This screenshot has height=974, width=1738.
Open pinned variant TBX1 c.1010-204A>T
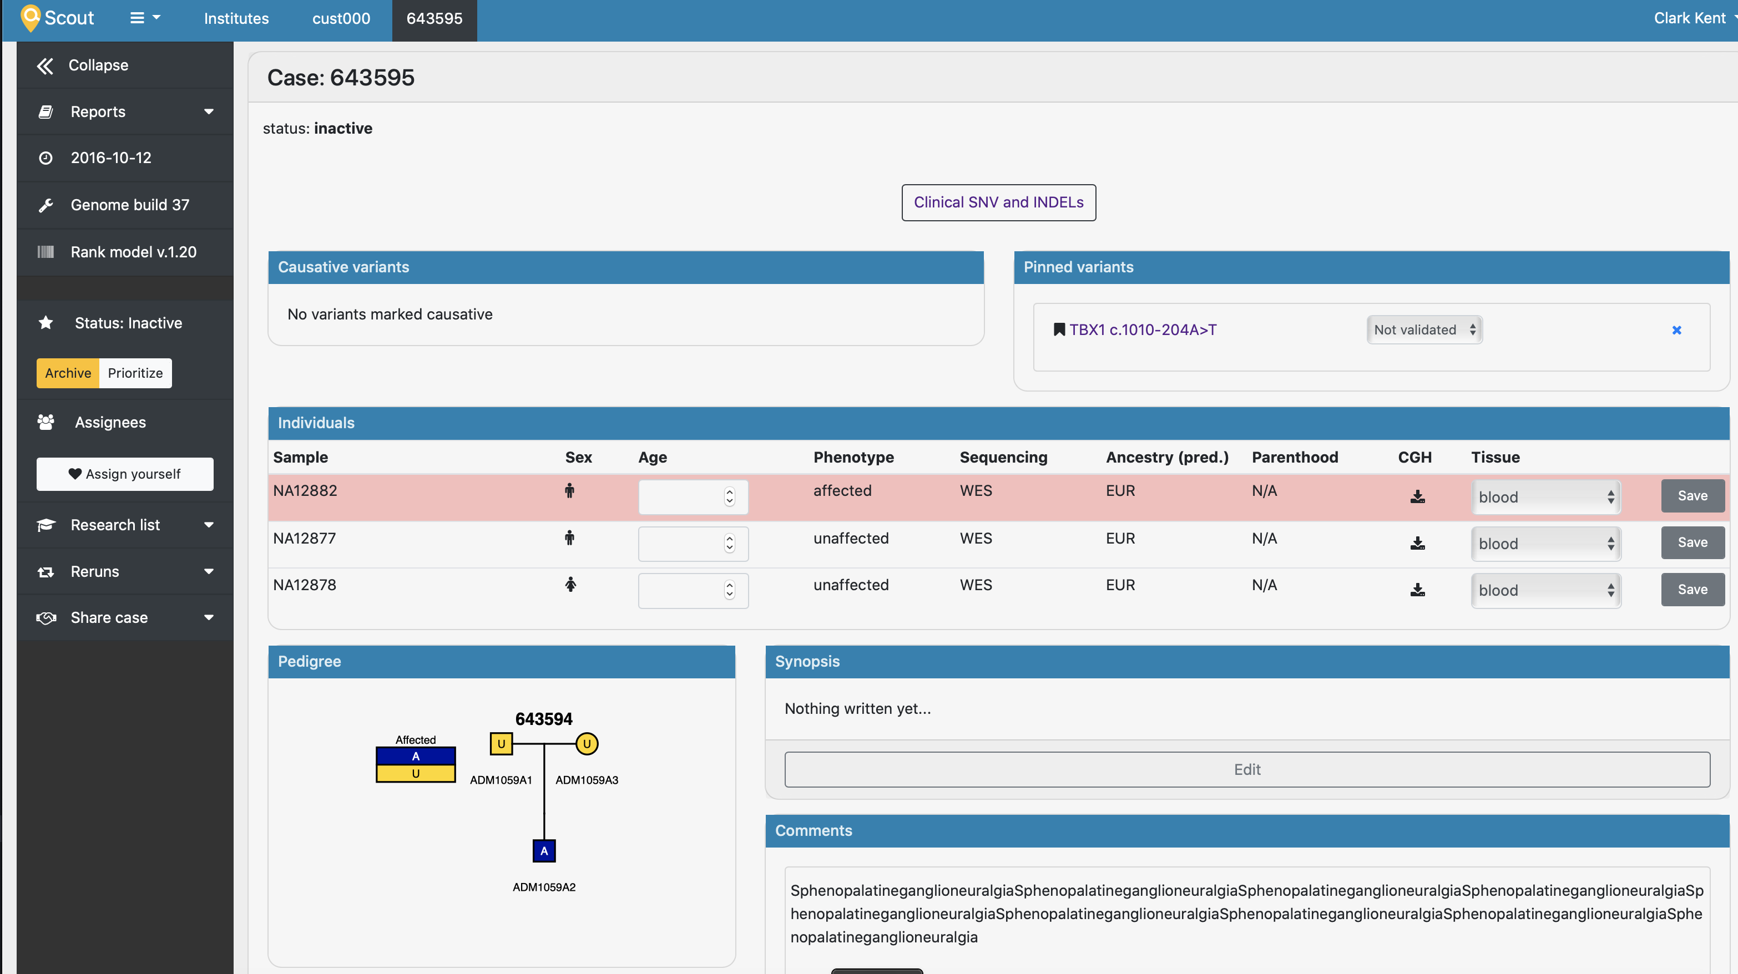(x=1143, y=330)
